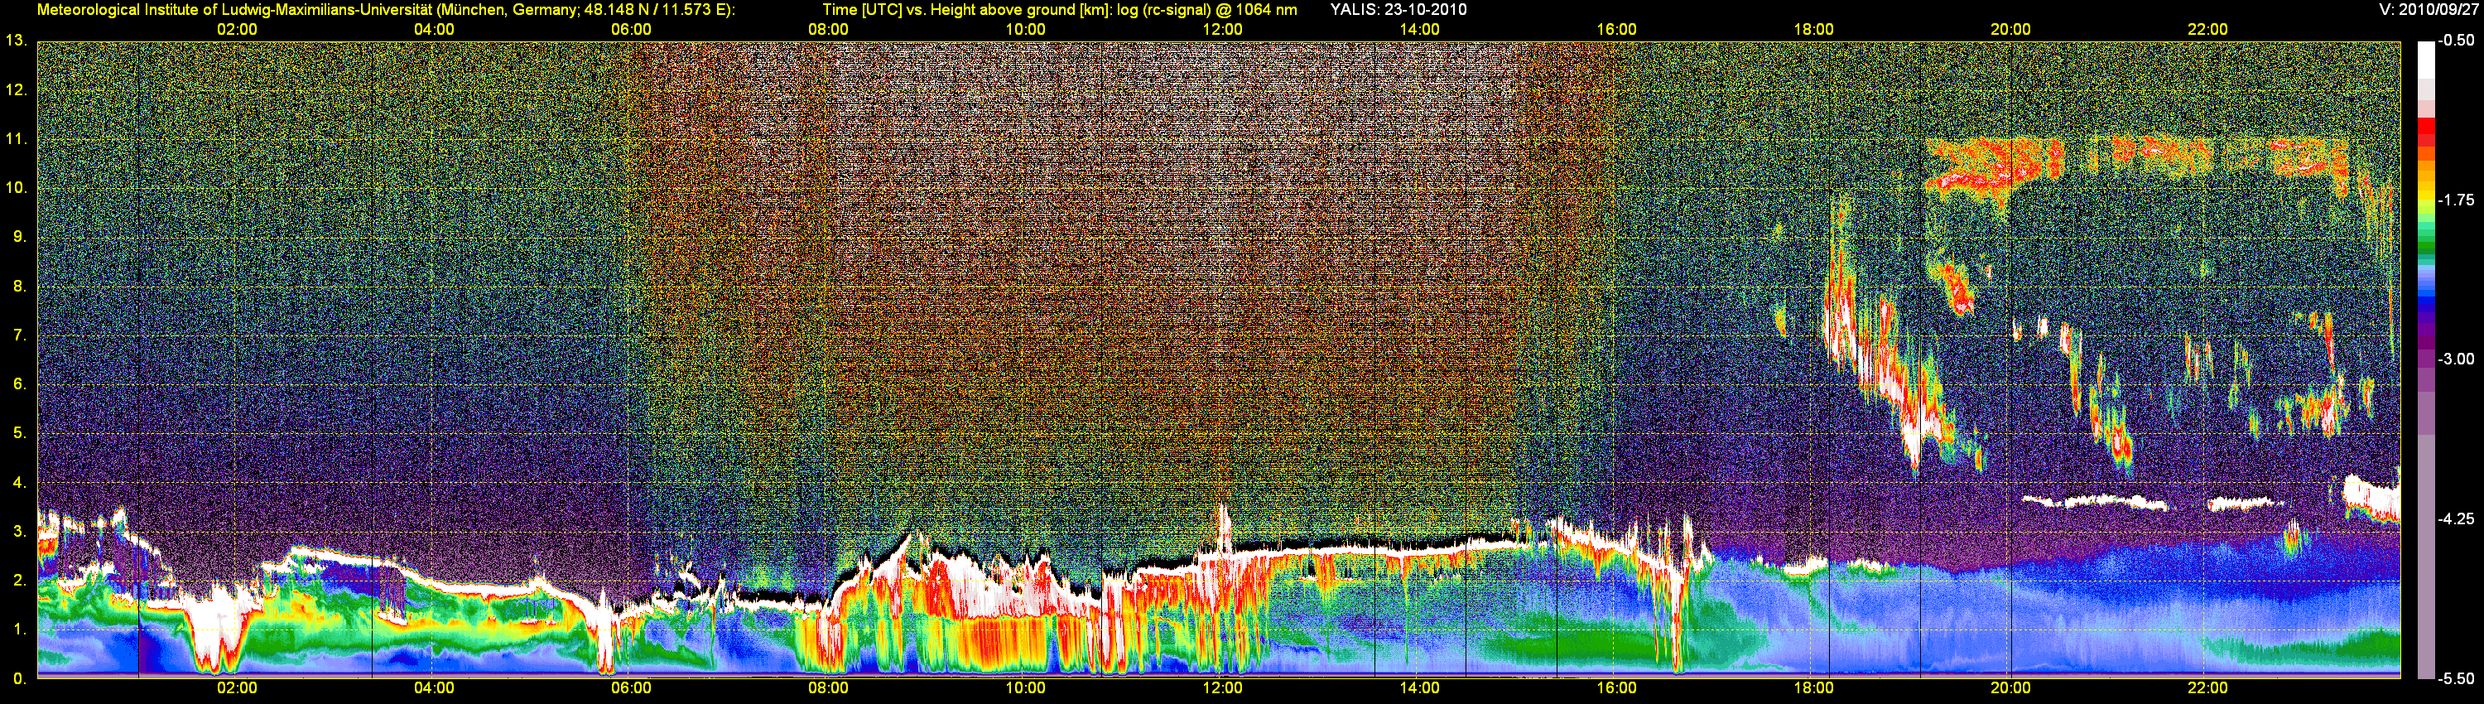Click 02:00 on the top time axis
2484x704 pixels.
tap(236, 29)
